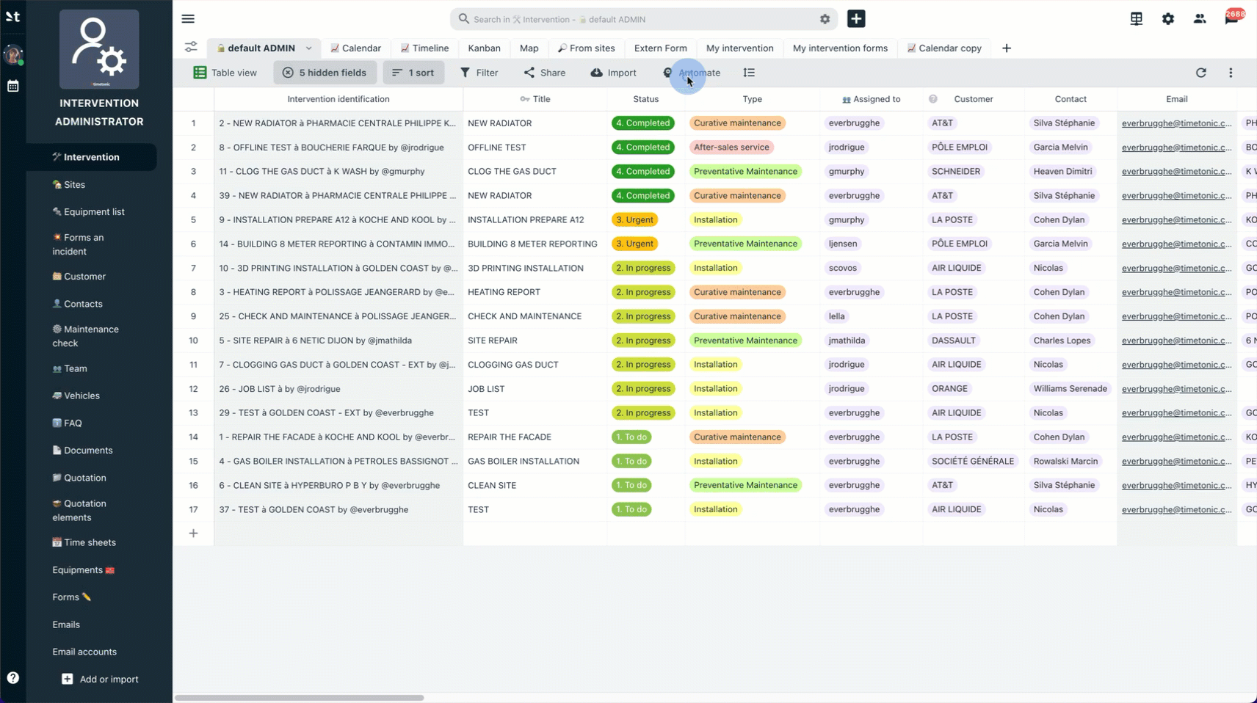Click the search magnifier icon
This screenshot has width=1257, height=703.
click(x=463, y=19)
